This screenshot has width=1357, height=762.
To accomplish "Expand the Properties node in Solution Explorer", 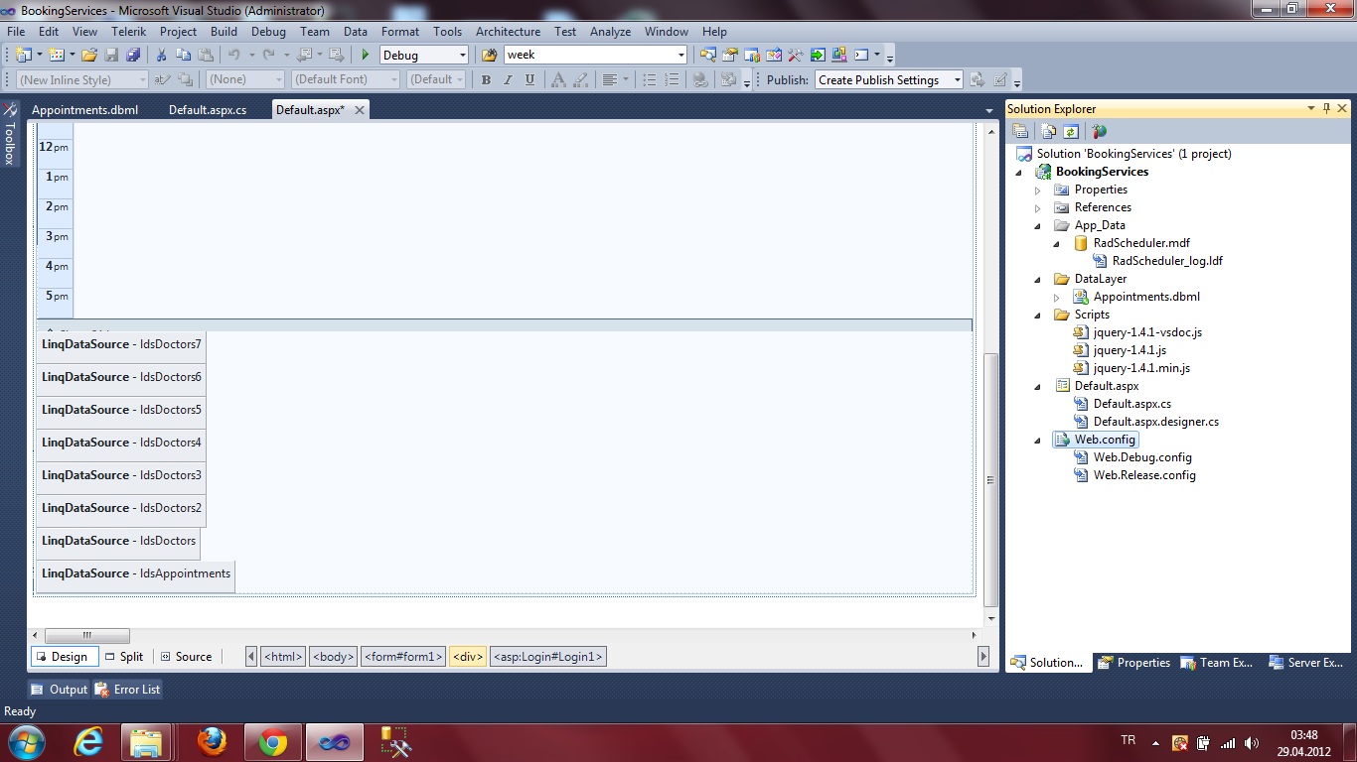I will point(1037,190).
